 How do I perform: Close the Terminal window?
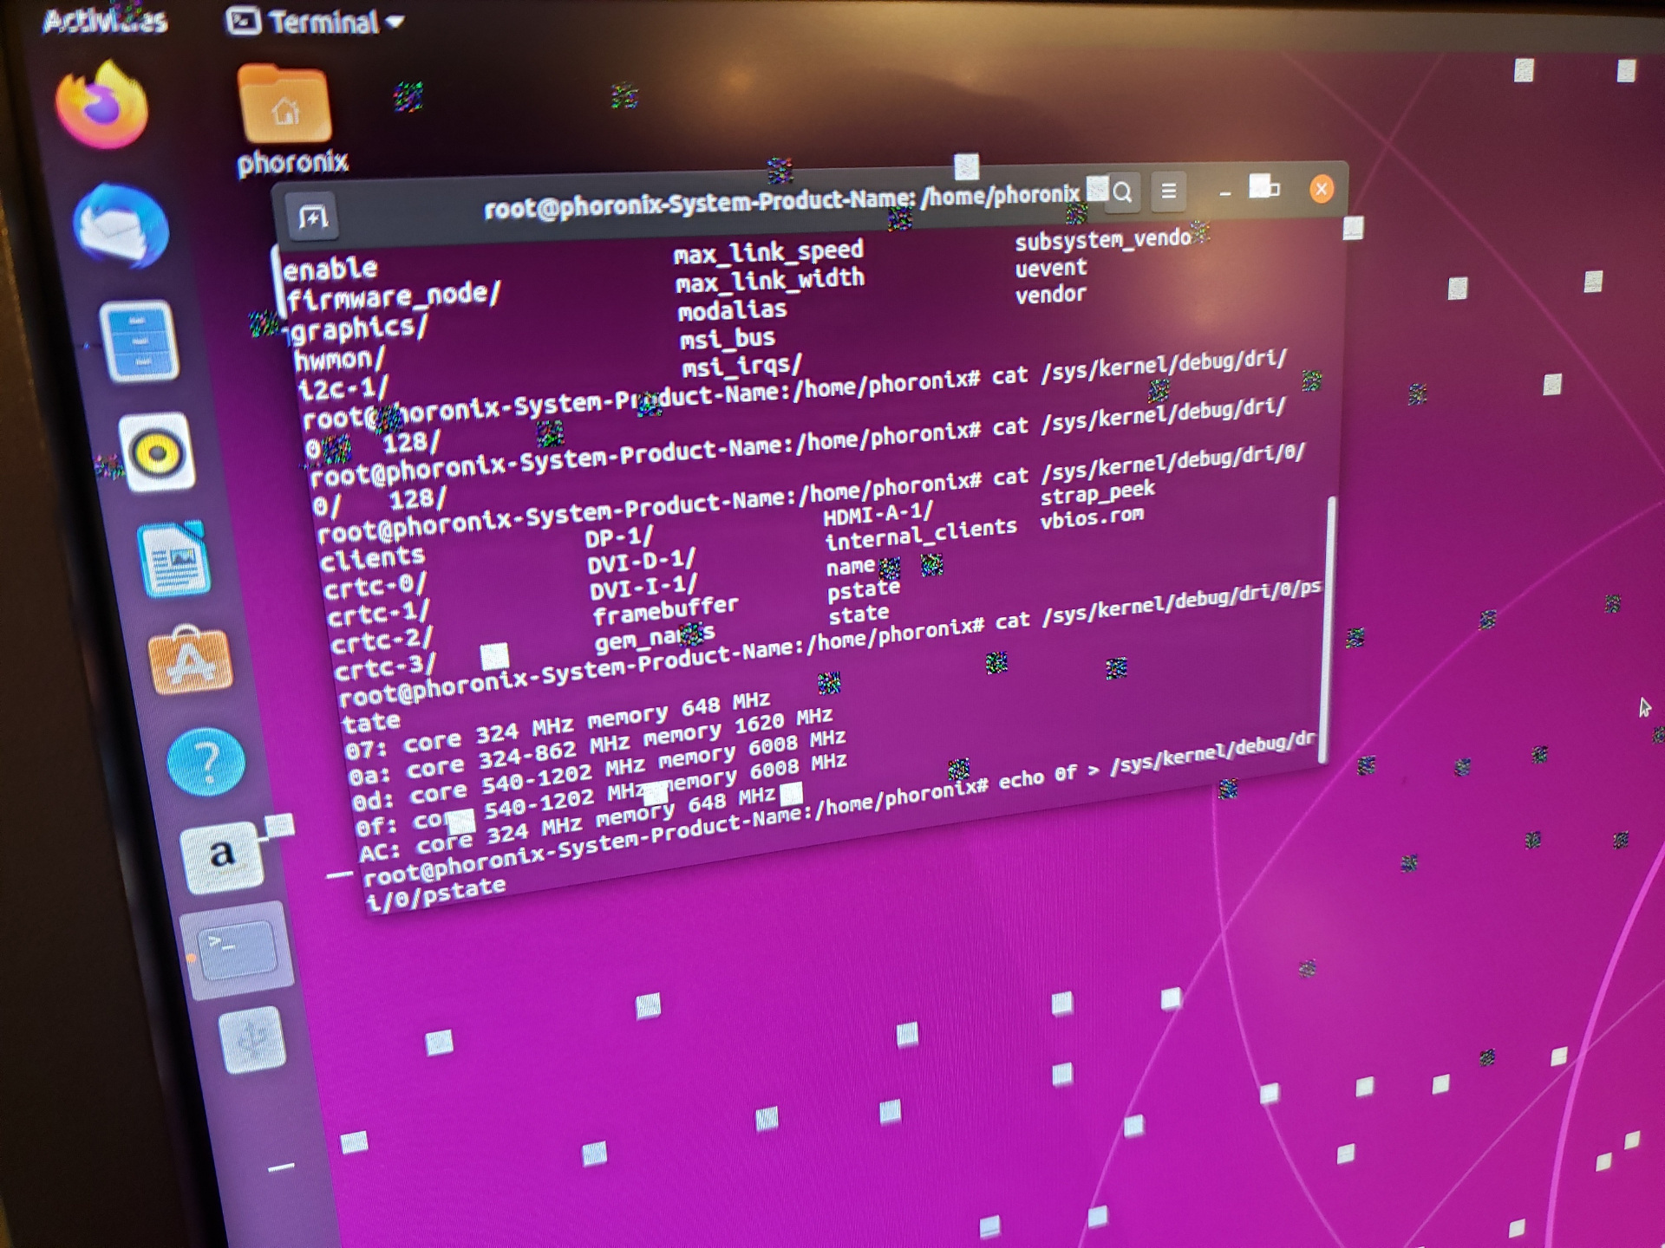click(x=1321, y=188)
